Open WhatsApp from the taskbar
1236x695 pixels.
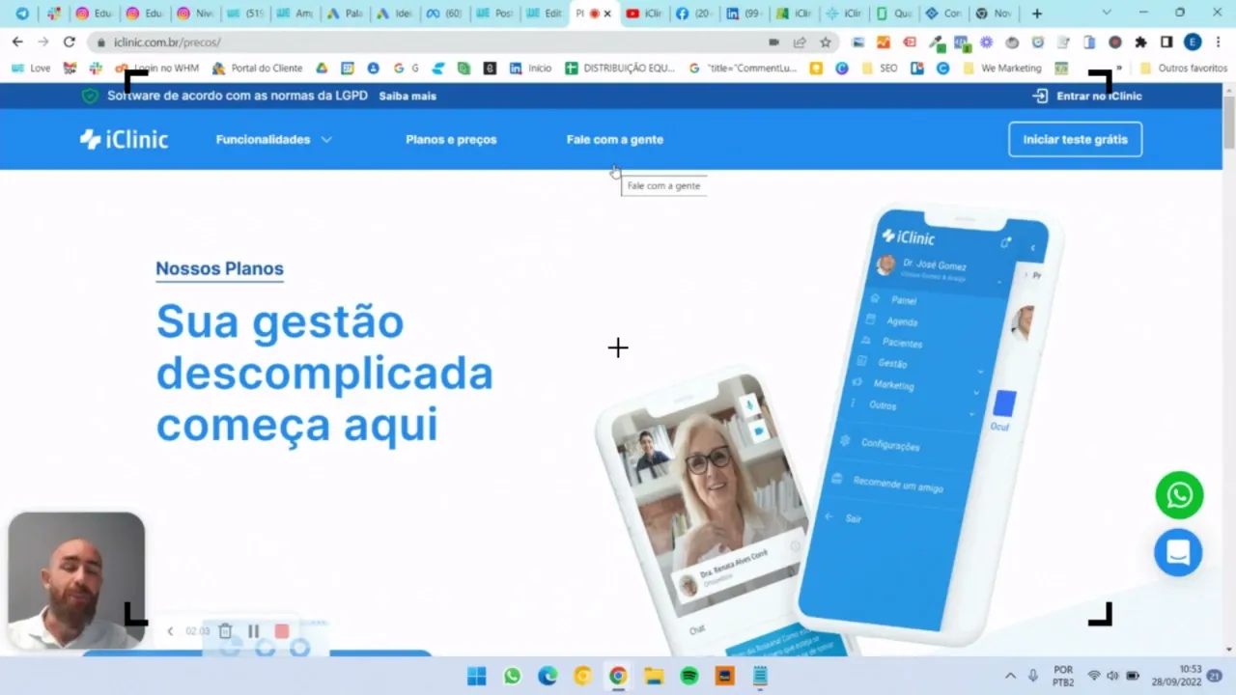pos(512,676)
